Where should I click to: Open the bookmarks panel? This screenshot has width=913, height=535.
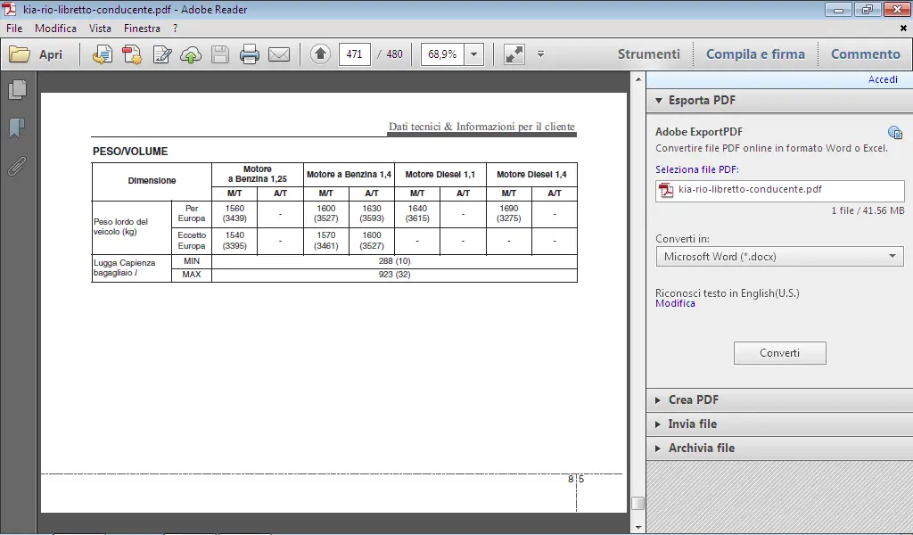click(x=18, y=128)
